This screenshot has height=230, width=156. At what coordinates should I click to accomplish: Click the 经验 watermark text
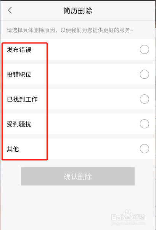pyautogui.click(x=139, y=217)
